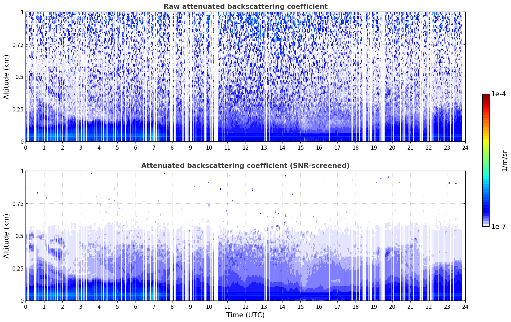Click the "Attenuated backscattering coefficient (SNR-screened)" title
The image size is (511, 322).
click(x=245, y=166)
